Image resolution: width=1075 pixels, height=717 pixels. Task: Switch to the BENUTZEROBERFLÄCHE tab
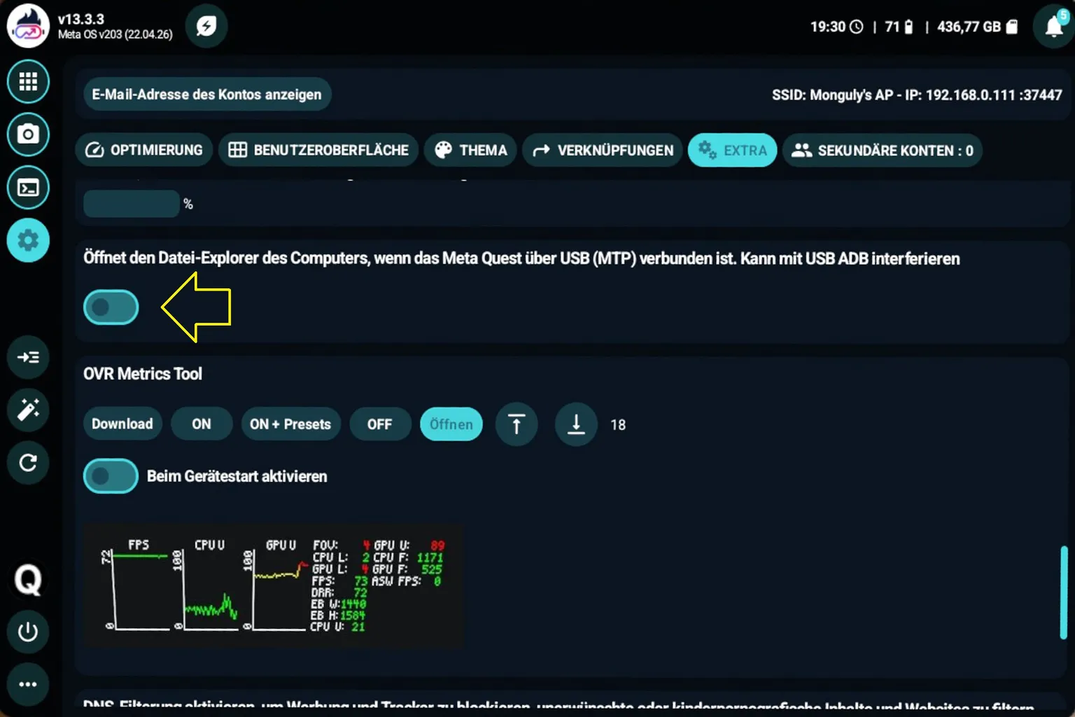318,150
